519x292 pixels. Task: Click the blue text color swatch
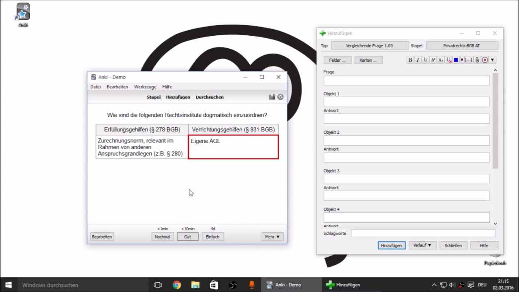(x=456, y=60)
